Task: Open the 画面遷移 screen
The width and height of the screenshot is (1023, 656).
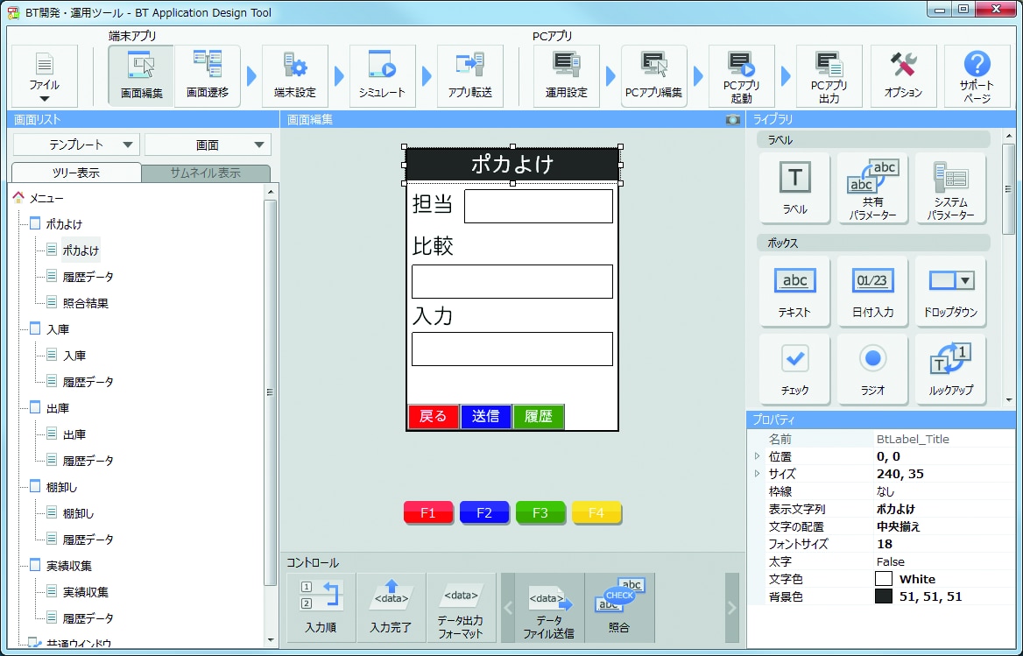Action: 208,75
